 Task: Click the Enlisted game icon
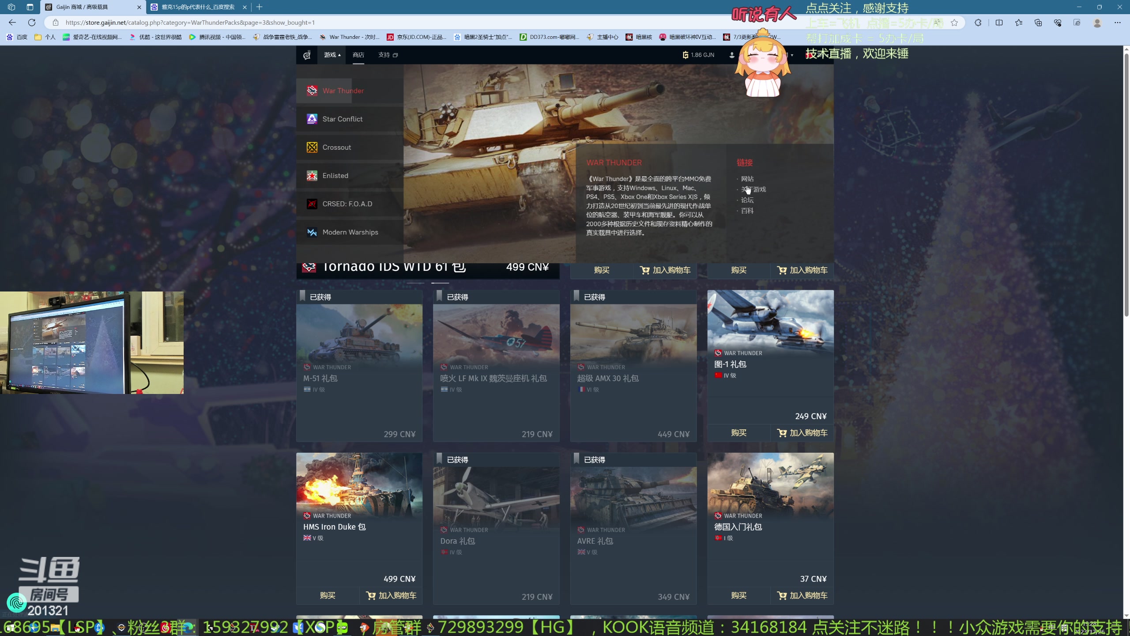pos(312,175)
